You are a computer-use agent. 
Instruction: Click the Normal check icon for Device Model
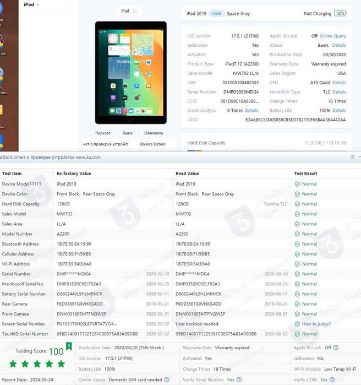297,184
